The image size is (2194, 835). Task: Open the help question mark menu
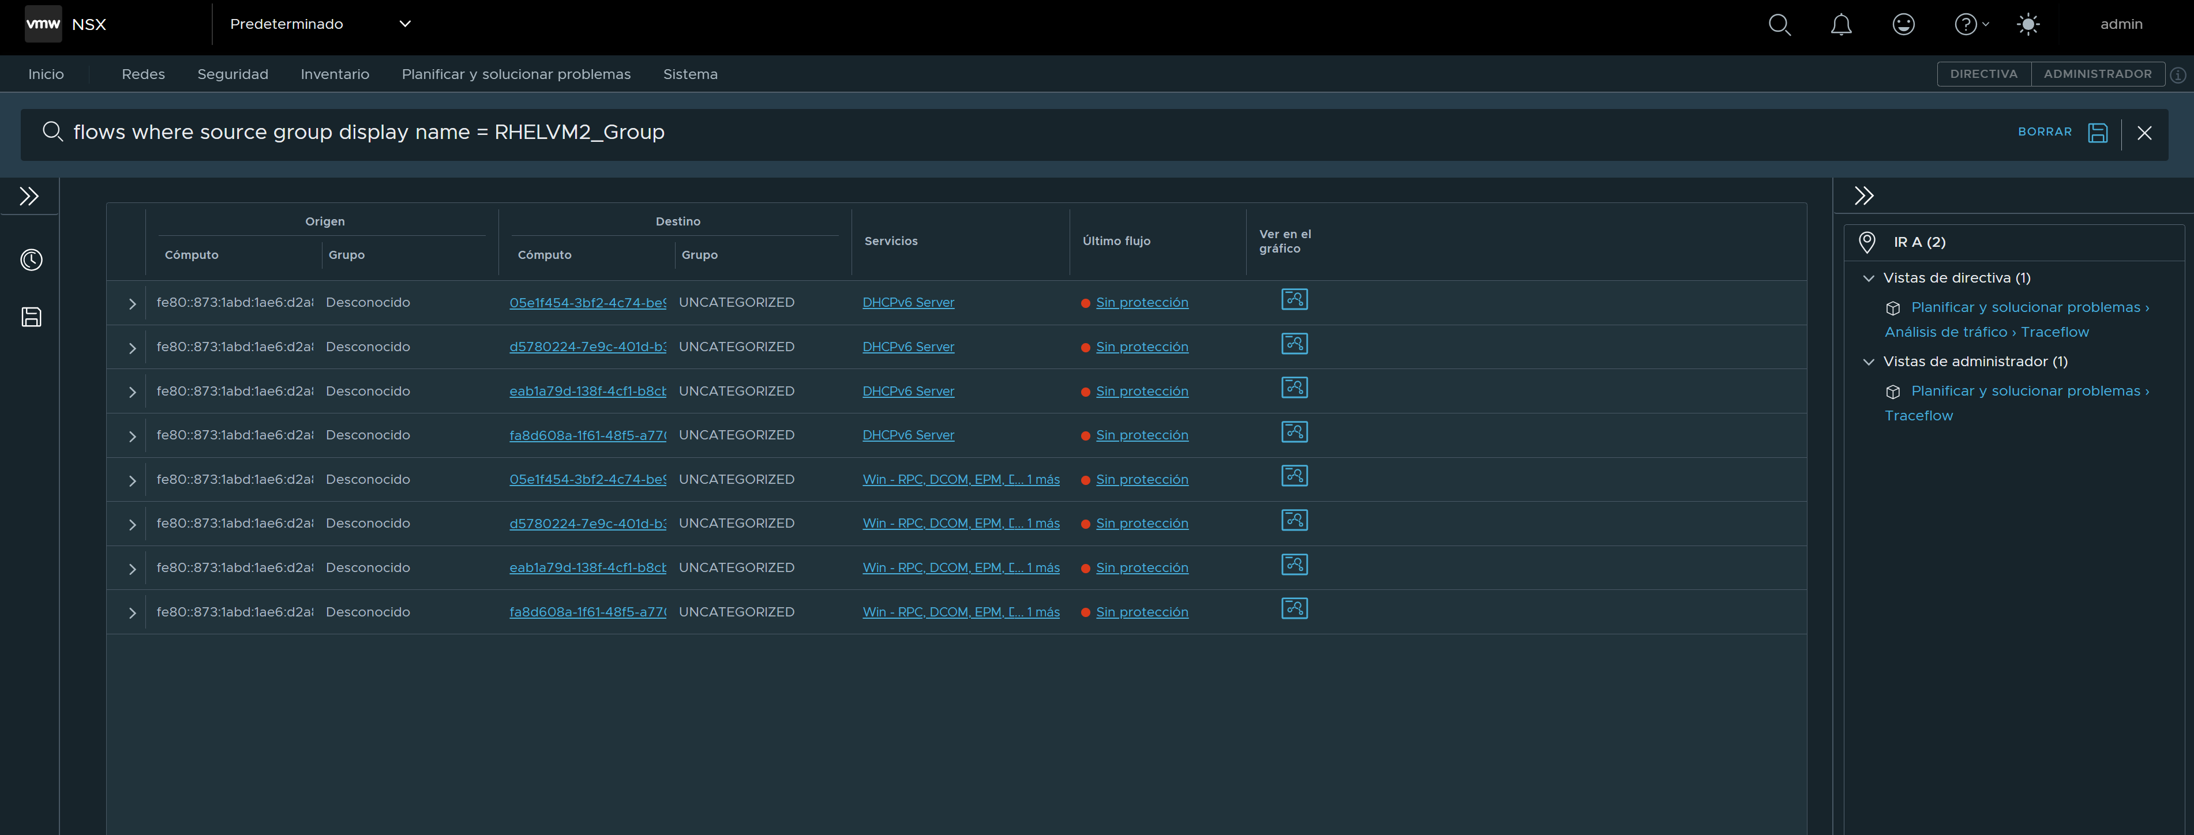click(x=1971, y=24)
